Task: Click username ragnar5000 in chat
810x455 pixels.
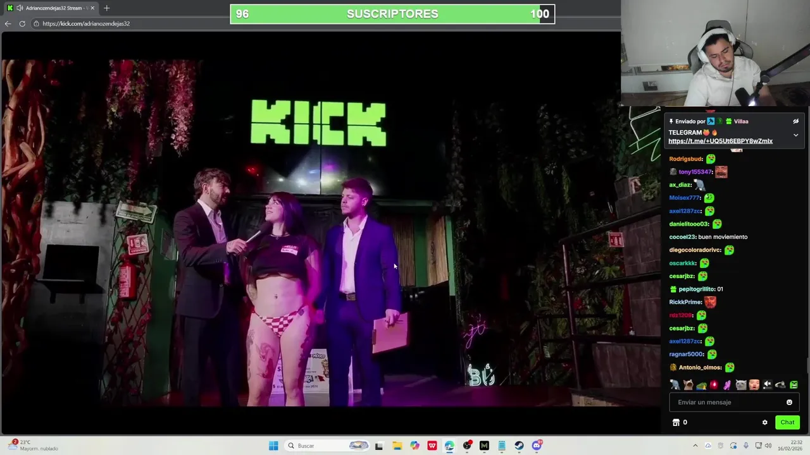Action: click(x=687, y=354)
